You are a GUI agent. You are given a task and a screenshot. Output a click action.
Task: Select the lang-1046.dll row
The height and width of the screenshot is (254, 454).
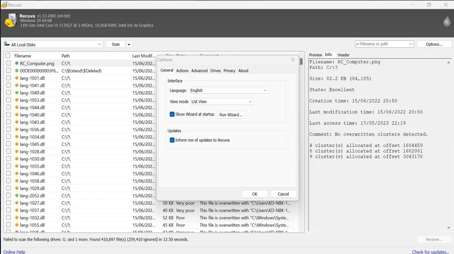(x=80, y=174)
